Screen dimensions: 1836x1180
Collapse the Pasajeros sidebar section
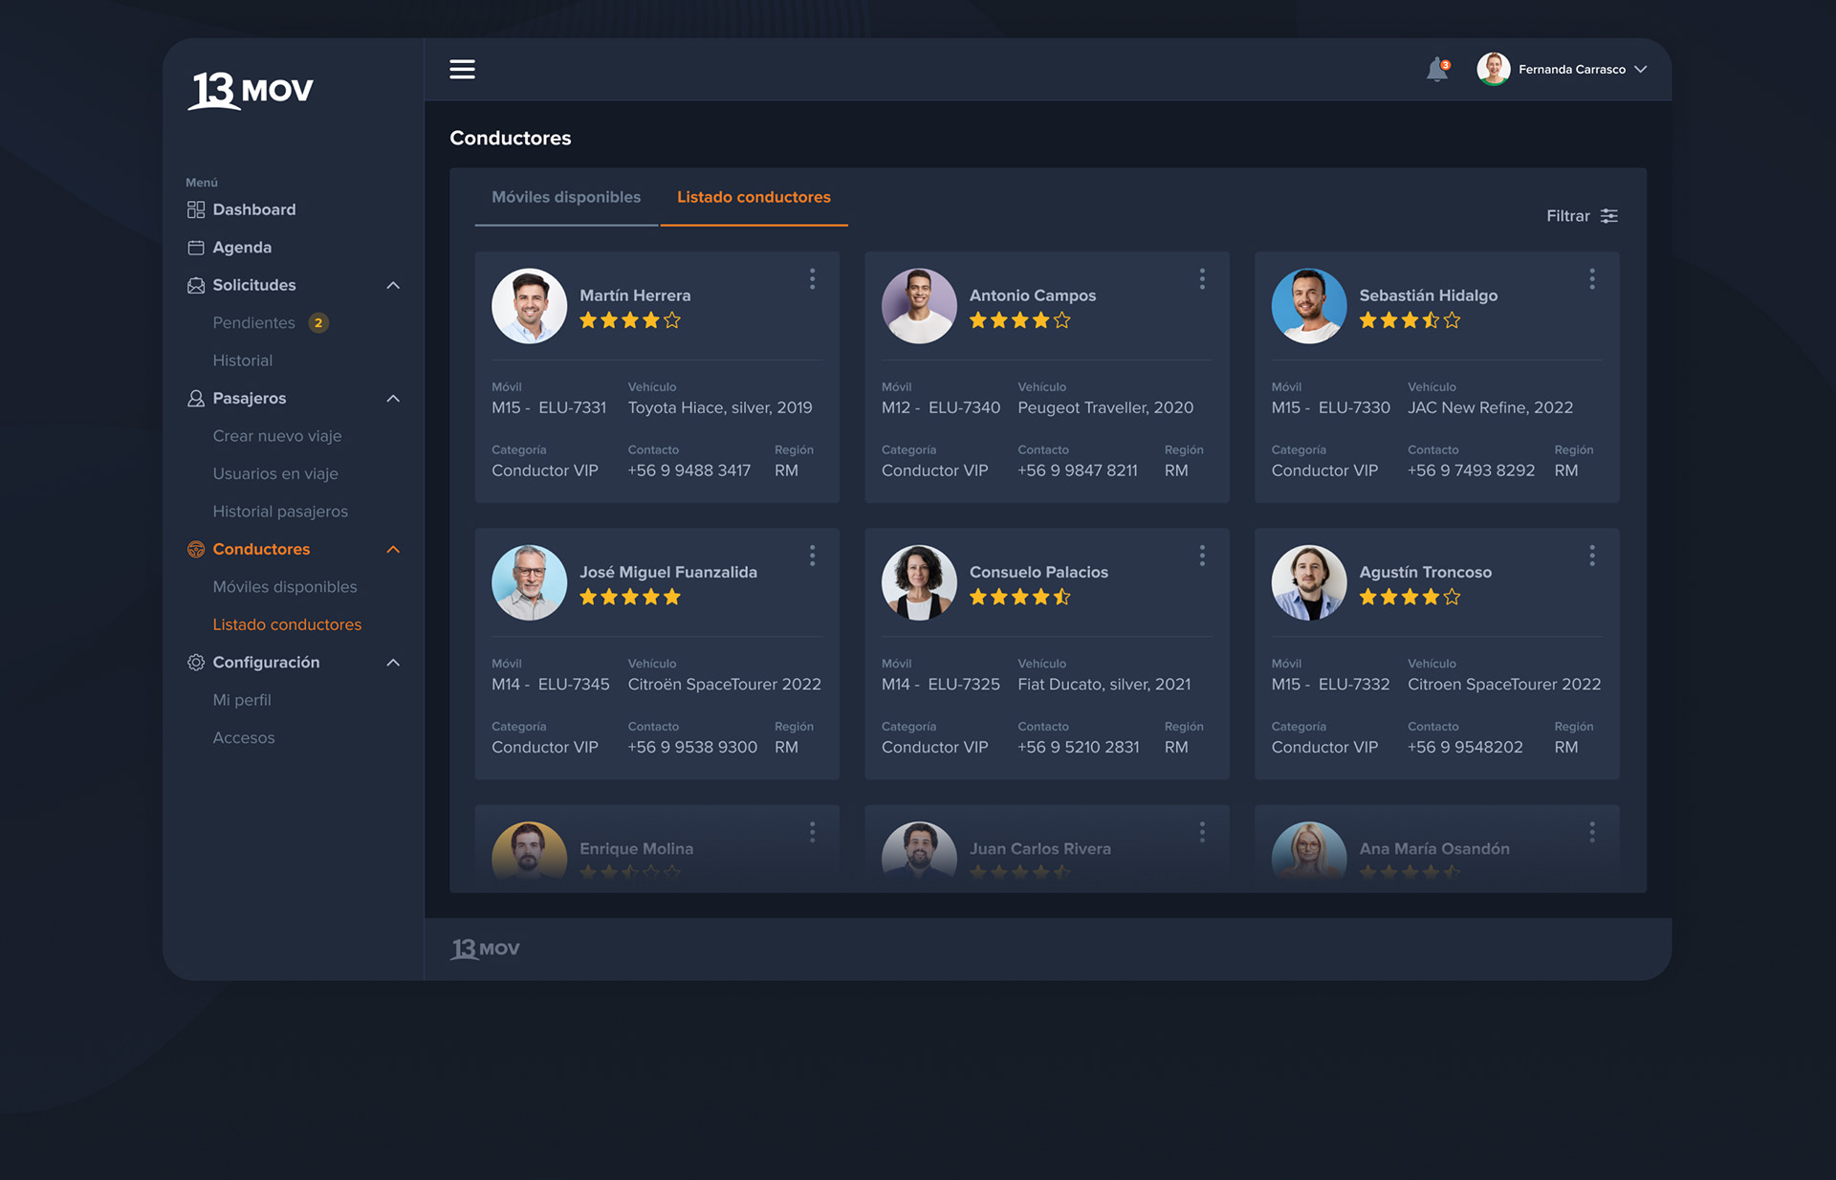coord(393,399)
